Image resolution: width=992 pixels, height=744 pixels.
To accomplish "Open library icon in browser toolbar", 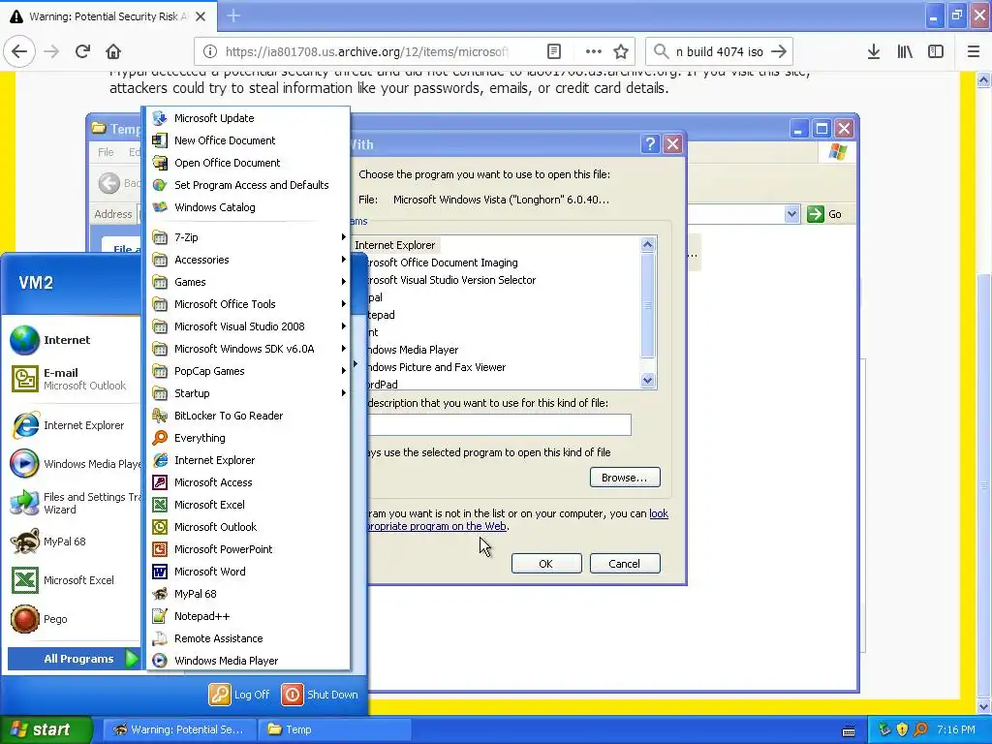I will pyautogui.click(x=905, y=52).
